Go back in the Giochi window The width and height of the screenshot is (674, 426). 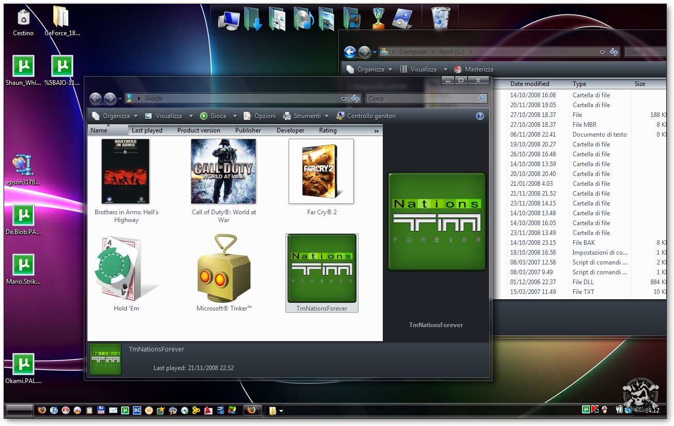[95, 98]
